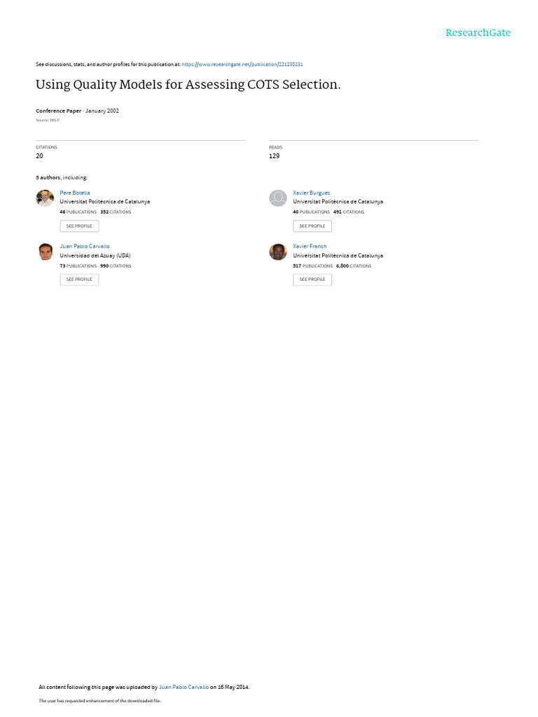Viewport: 538px width, 717px height.
Task: Click See Profile button under Xavier Burgués
Action: tap(312, 226)
